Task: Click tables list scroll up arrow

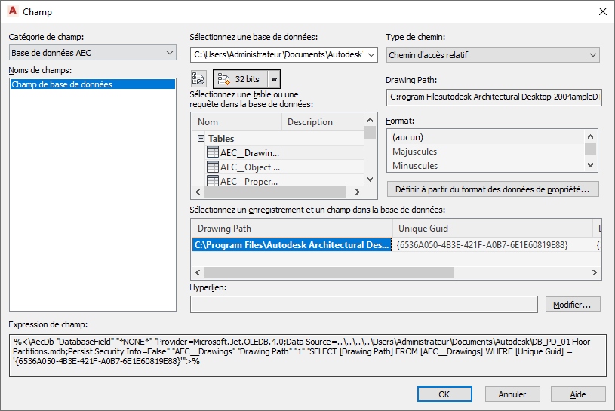Action: 370,119
